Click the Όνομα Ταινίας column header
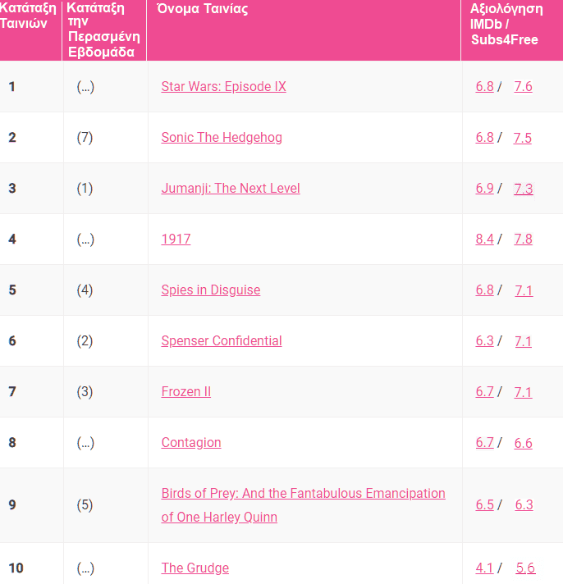The height and width of the screenshot is (584, 563). [203, 10]
